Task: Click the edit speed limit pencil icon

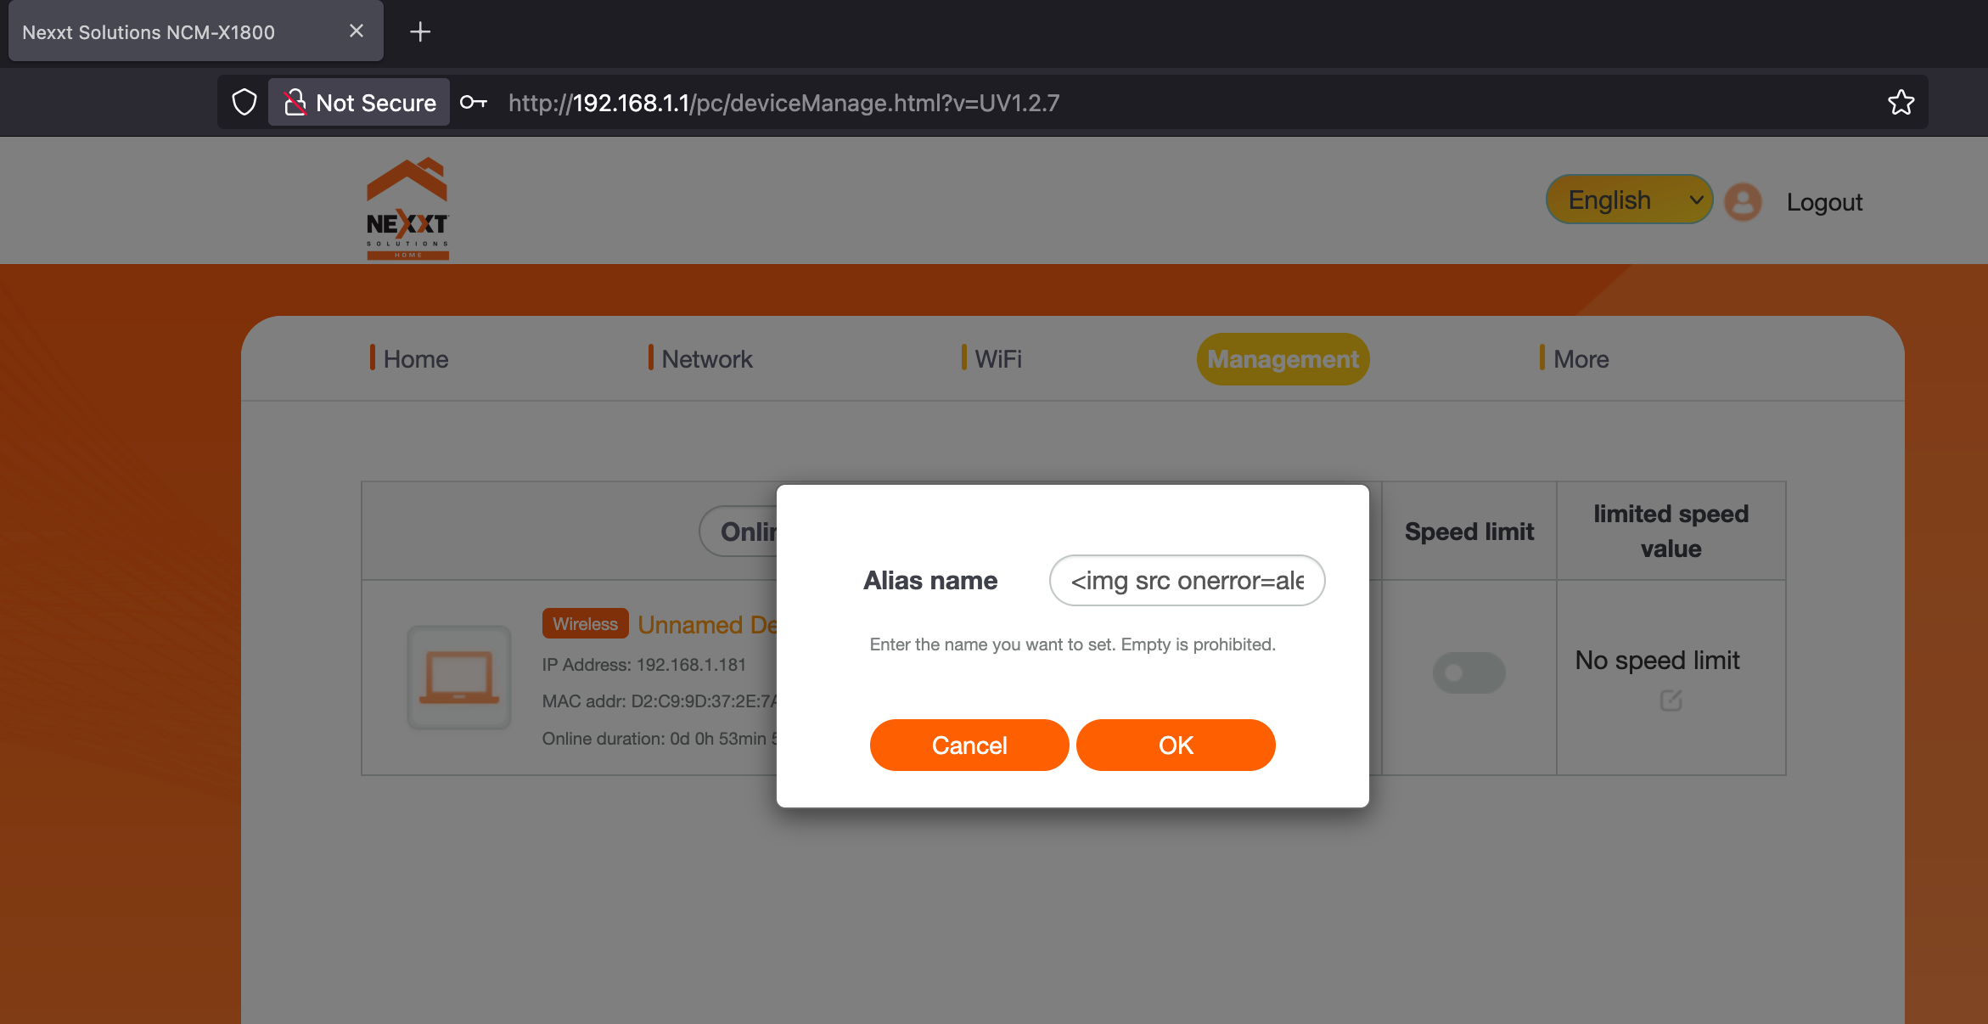Action: coord(1671,700)
